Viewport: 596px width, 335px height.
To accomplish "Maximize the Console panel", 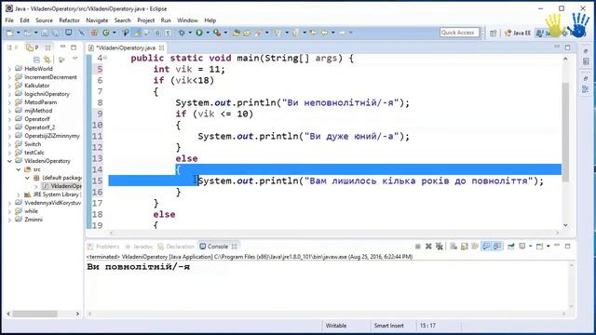I will pos(567,246).
